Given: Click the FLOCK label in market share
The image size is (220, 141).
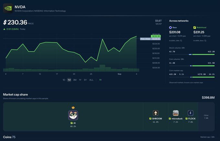Looking at the screenshot, I should pos(192,118).
